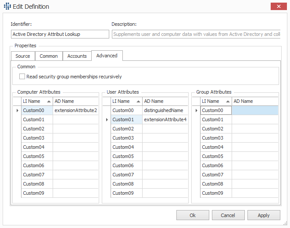The width and height of the screenshot is (290, 228).
Task: Select Custom00 in Computer Attributes
Action: [37, 110]
